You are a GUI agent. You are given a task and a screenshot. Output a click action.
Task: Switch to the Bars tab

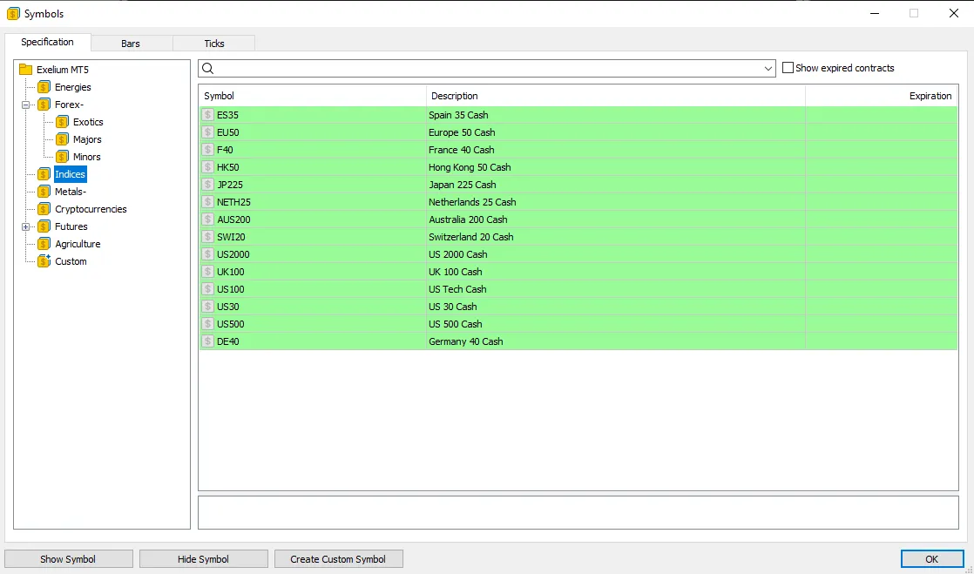[x=131, y=44]
